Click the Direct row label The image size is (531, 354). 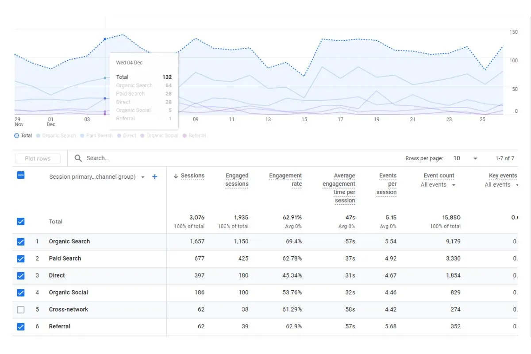[x=57, y=275]
